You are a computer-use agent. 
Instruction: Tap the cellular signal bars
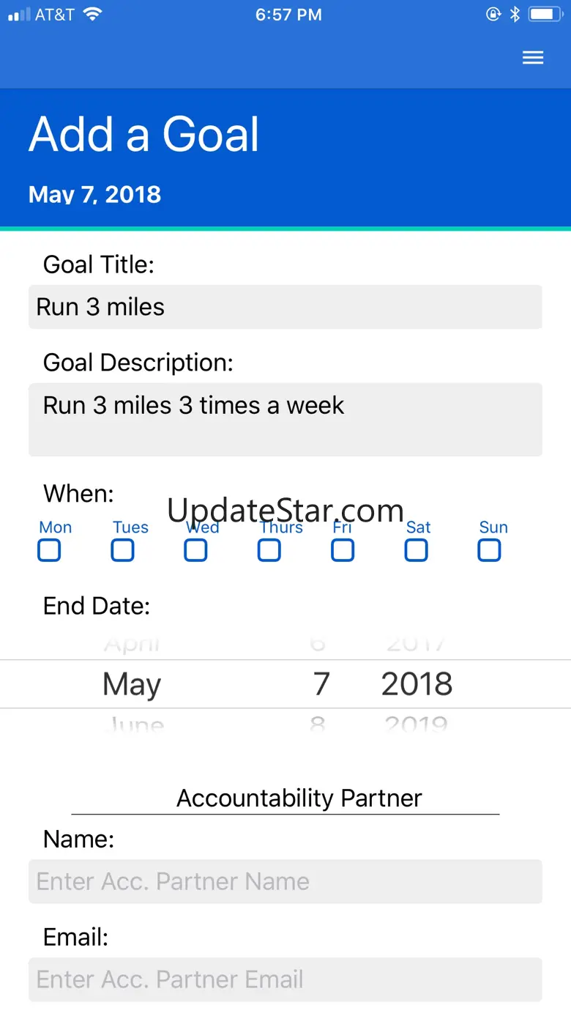(x=19, y=15)
